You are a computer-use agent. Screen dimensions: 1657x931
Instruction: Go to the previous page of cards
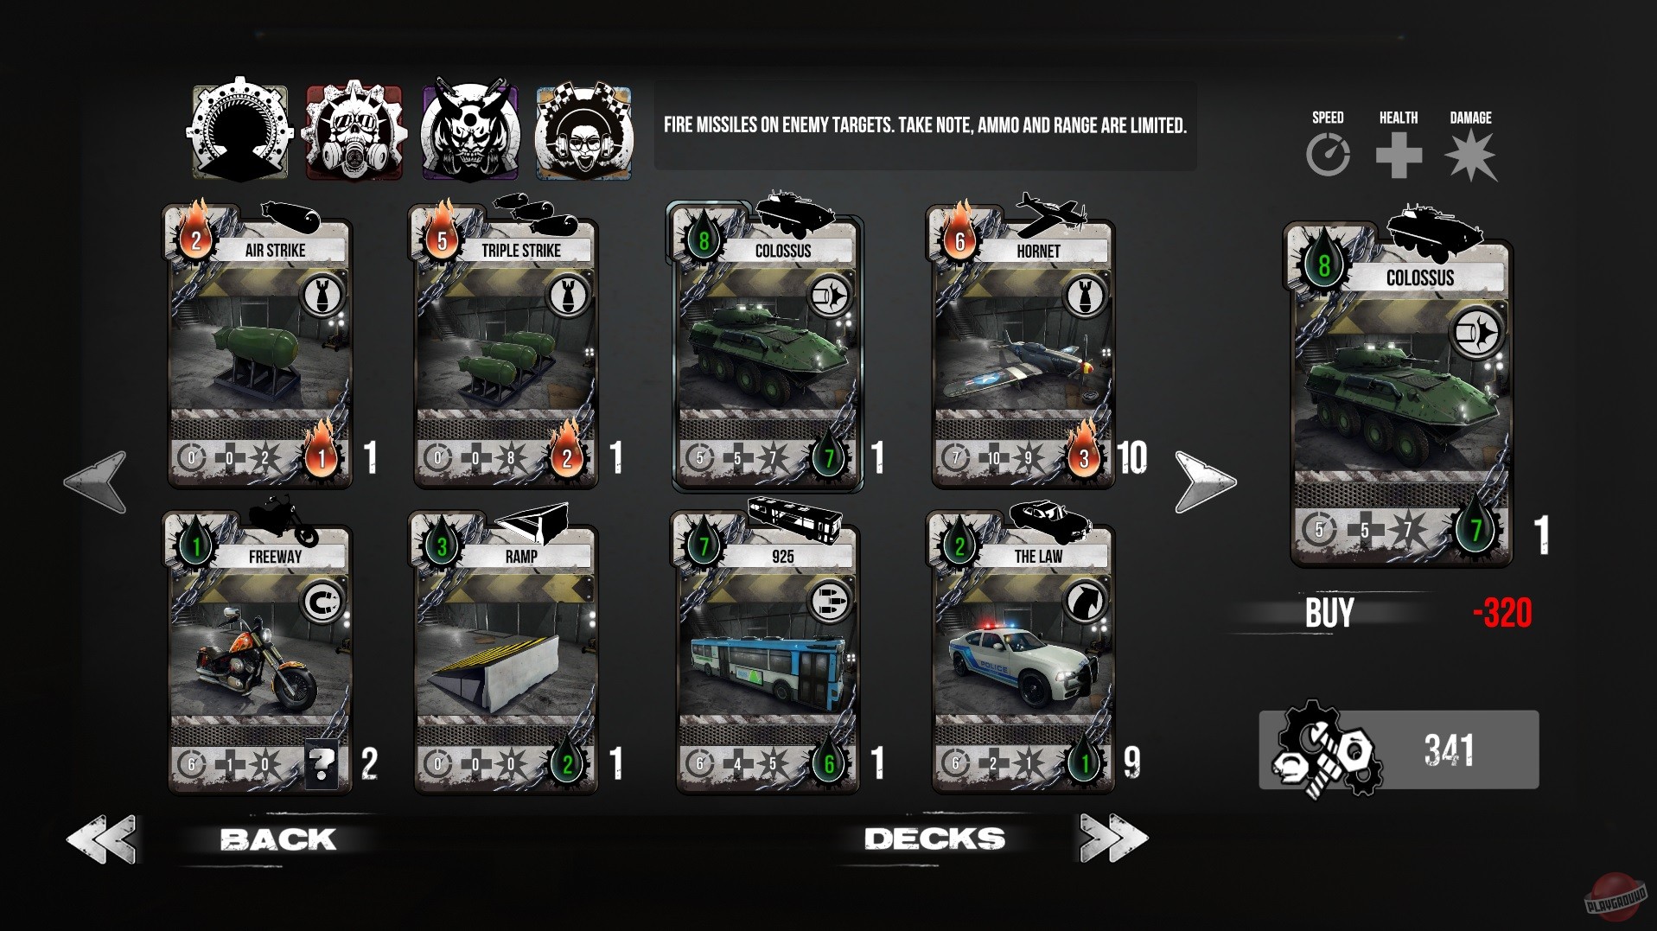[x=96, y=481]
